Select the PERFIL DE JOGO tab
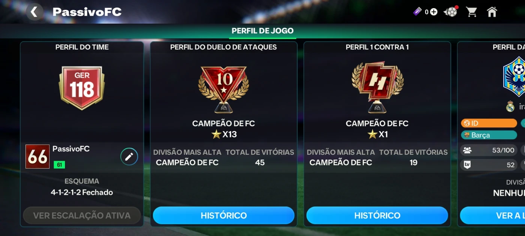The width and height of the screenshot is (525, 236). tap(262, 31)
